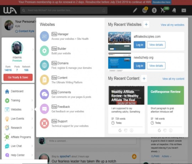Log in to newbizhelp.org
Image resolution: width=192 pixels, height=164 pixels.
[x=139, y=66]
